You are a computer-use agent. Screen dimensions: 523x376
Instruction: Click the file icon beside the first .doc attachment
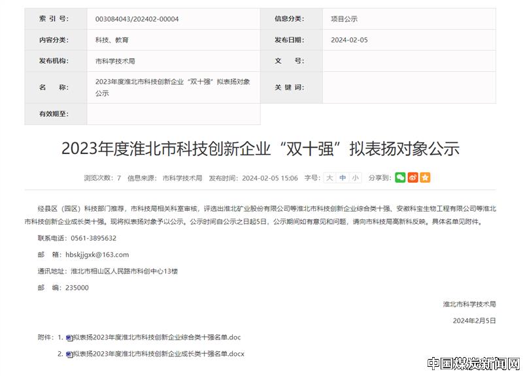point(69,337)
